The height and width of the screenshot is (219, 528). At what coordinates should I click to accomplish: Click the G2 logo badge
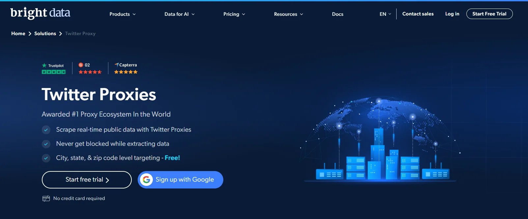84,65
